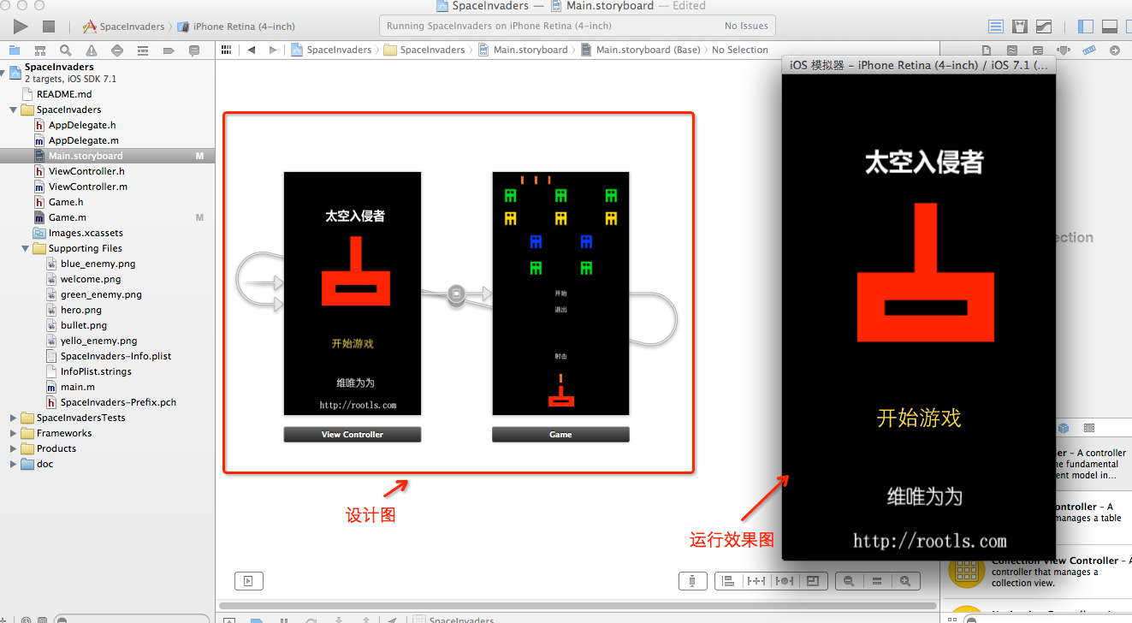The image size is (1132, 623).
Task: Open the related items grid menu
Action: (x=226, y=50)
